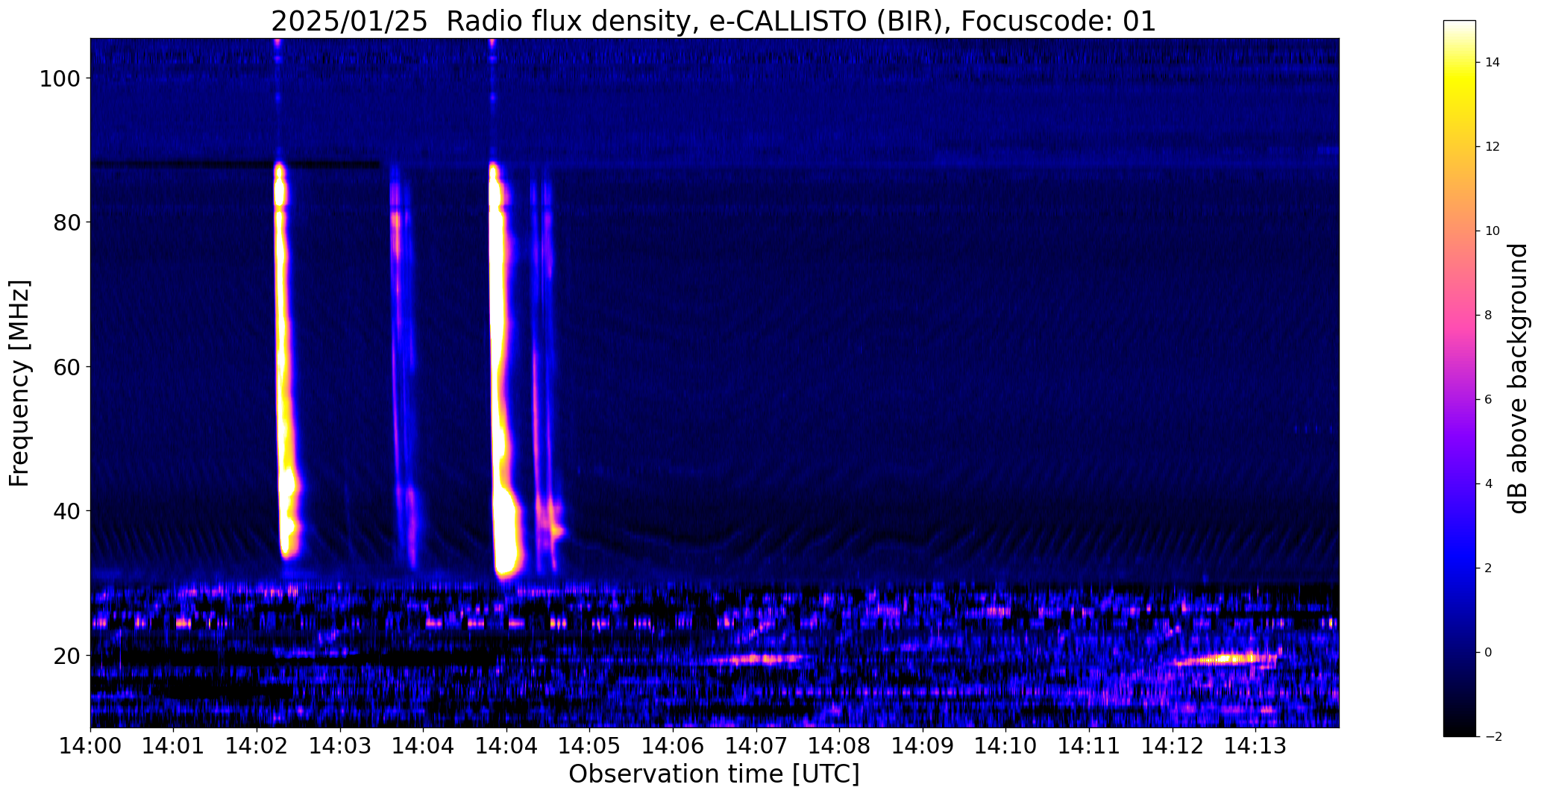Image resolution: width=1541 pixels, height=796 pixels.
Task: Click the colorbar tick label 0
Action: point(1489,653)
